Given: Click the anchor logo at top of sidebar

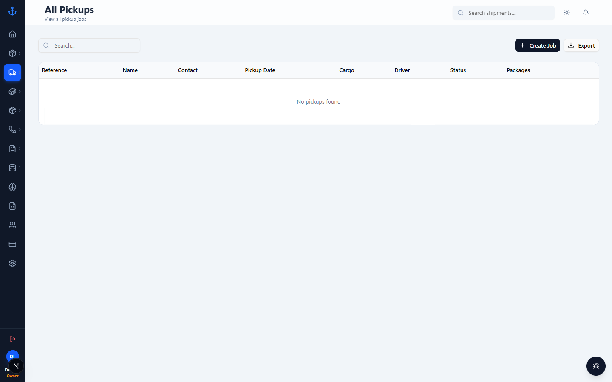Looking at the screenshot, I should pyautogui.click(x=12, y=11).
